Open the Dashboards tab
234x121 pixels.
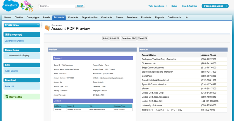174,17
